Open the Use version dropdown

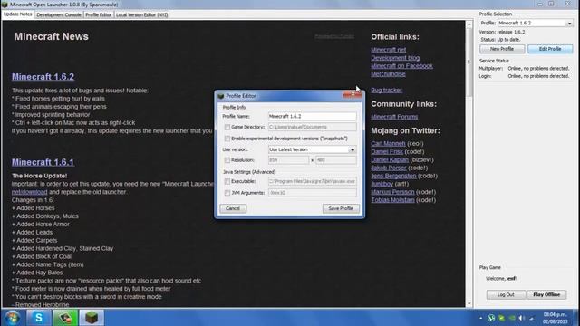[x=312, y=149]
